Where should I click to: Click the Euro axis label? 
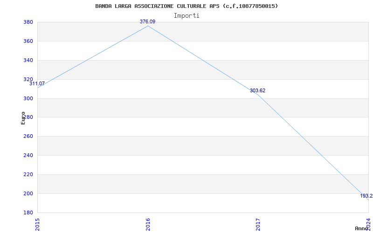tap(23, 118)
